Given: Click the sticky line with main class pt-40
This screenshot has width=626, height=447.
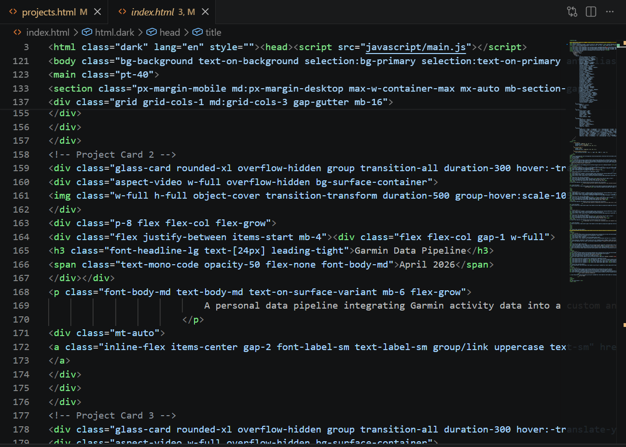Looking at the screenshot, I should point(104,75).
